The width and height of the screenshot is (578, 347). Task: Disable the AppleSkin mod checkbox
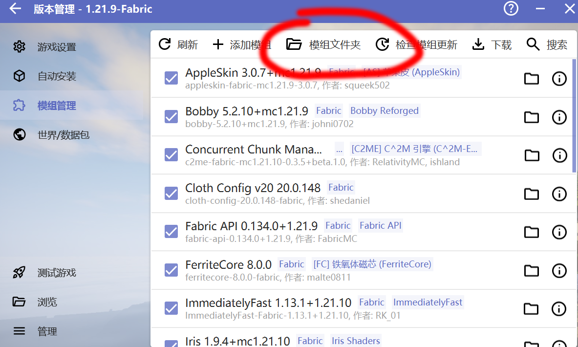(x=171, y=78)
